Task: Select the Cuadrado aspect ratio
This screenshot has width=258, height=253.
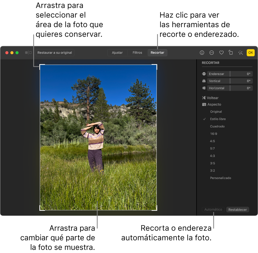Action: [x=217, y=126]
